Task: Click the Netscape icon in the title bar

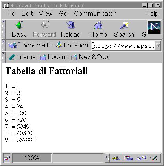Action: pyautogui.click(x=6, y=6)
